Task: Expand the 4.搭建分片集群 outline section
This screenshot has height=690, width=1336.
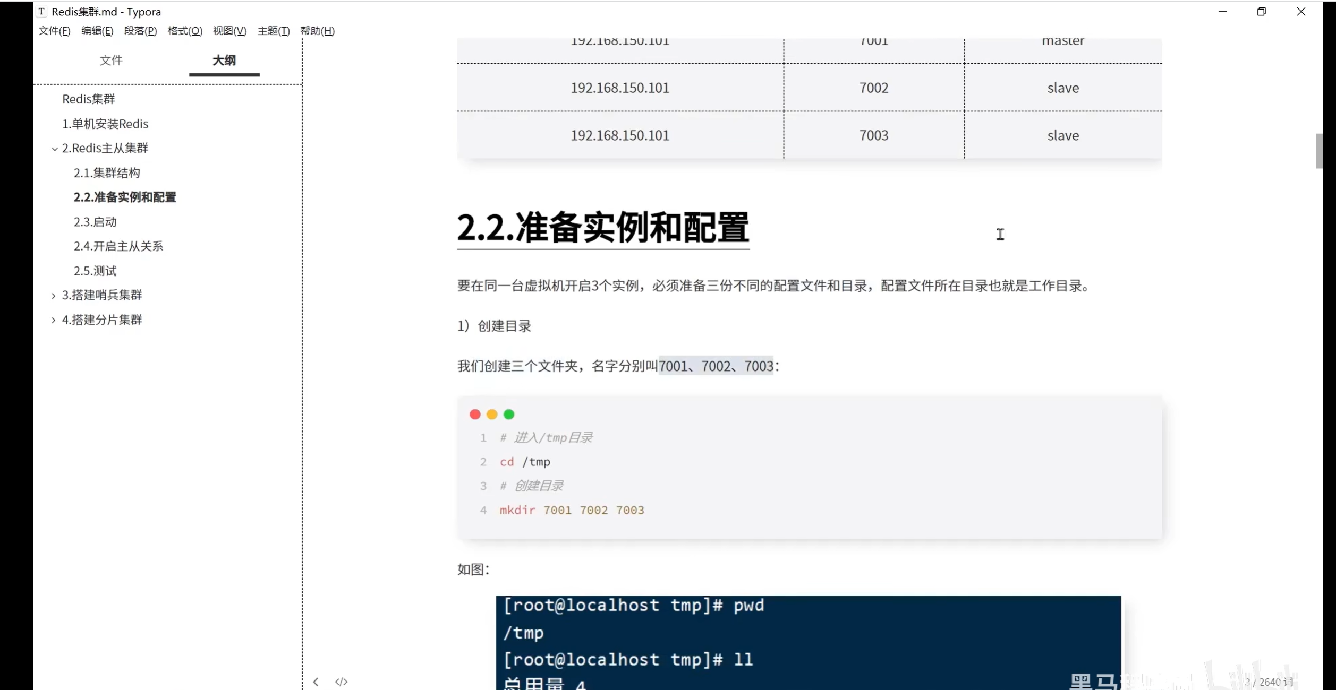Action: pos(53,320)
